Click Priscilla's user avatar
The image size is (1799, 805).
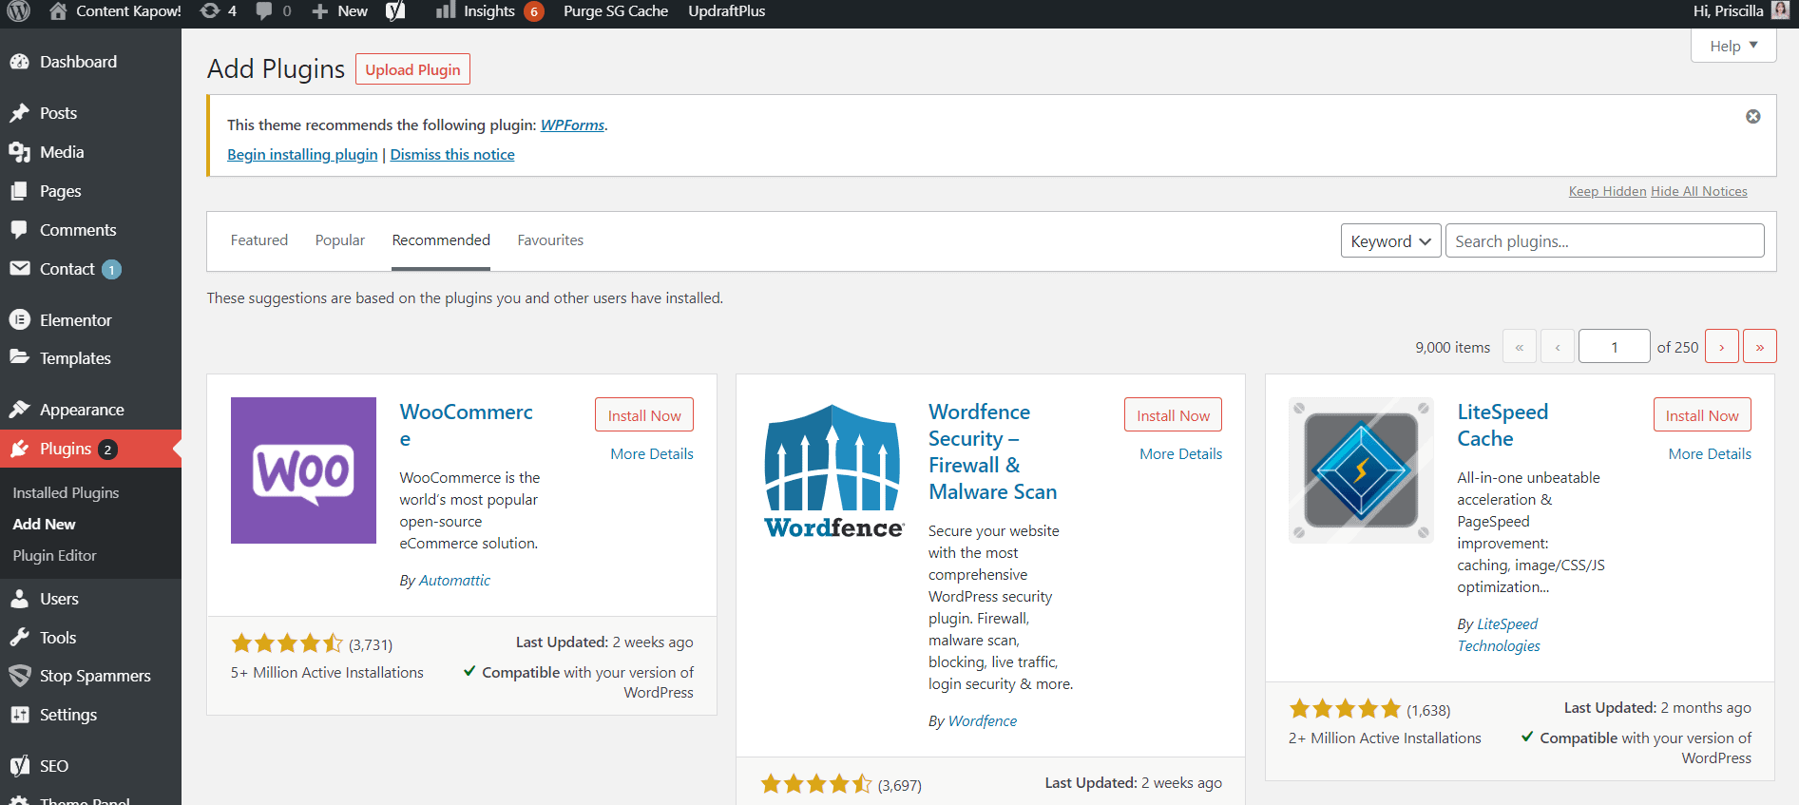point(1780,11)
